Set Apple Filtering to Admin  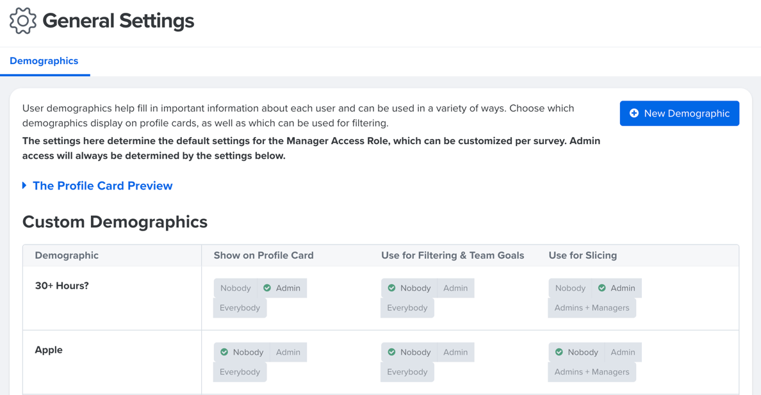[455, 352]
